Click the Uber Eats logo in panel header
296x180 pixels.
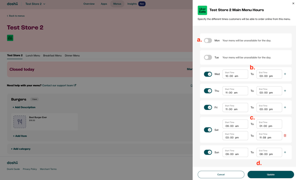point(202,10)
